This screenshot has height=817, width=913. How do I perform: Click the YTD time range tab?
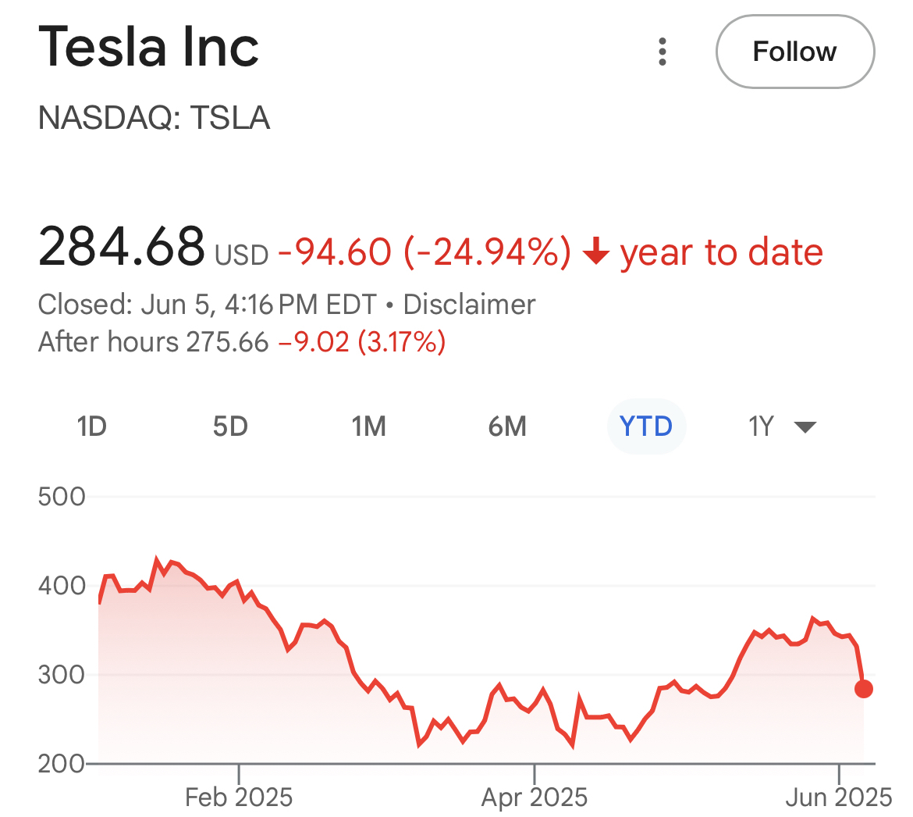click(645, 426)
